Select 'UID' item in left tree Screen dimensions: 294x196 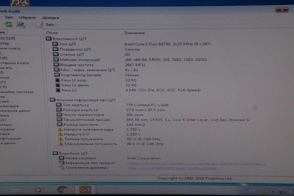[x=4, y=58]
